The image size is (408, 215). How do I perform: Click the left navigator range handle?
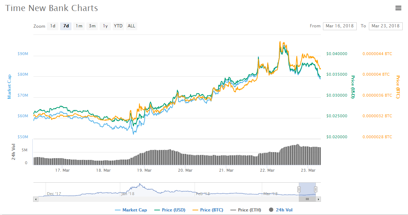299,189
